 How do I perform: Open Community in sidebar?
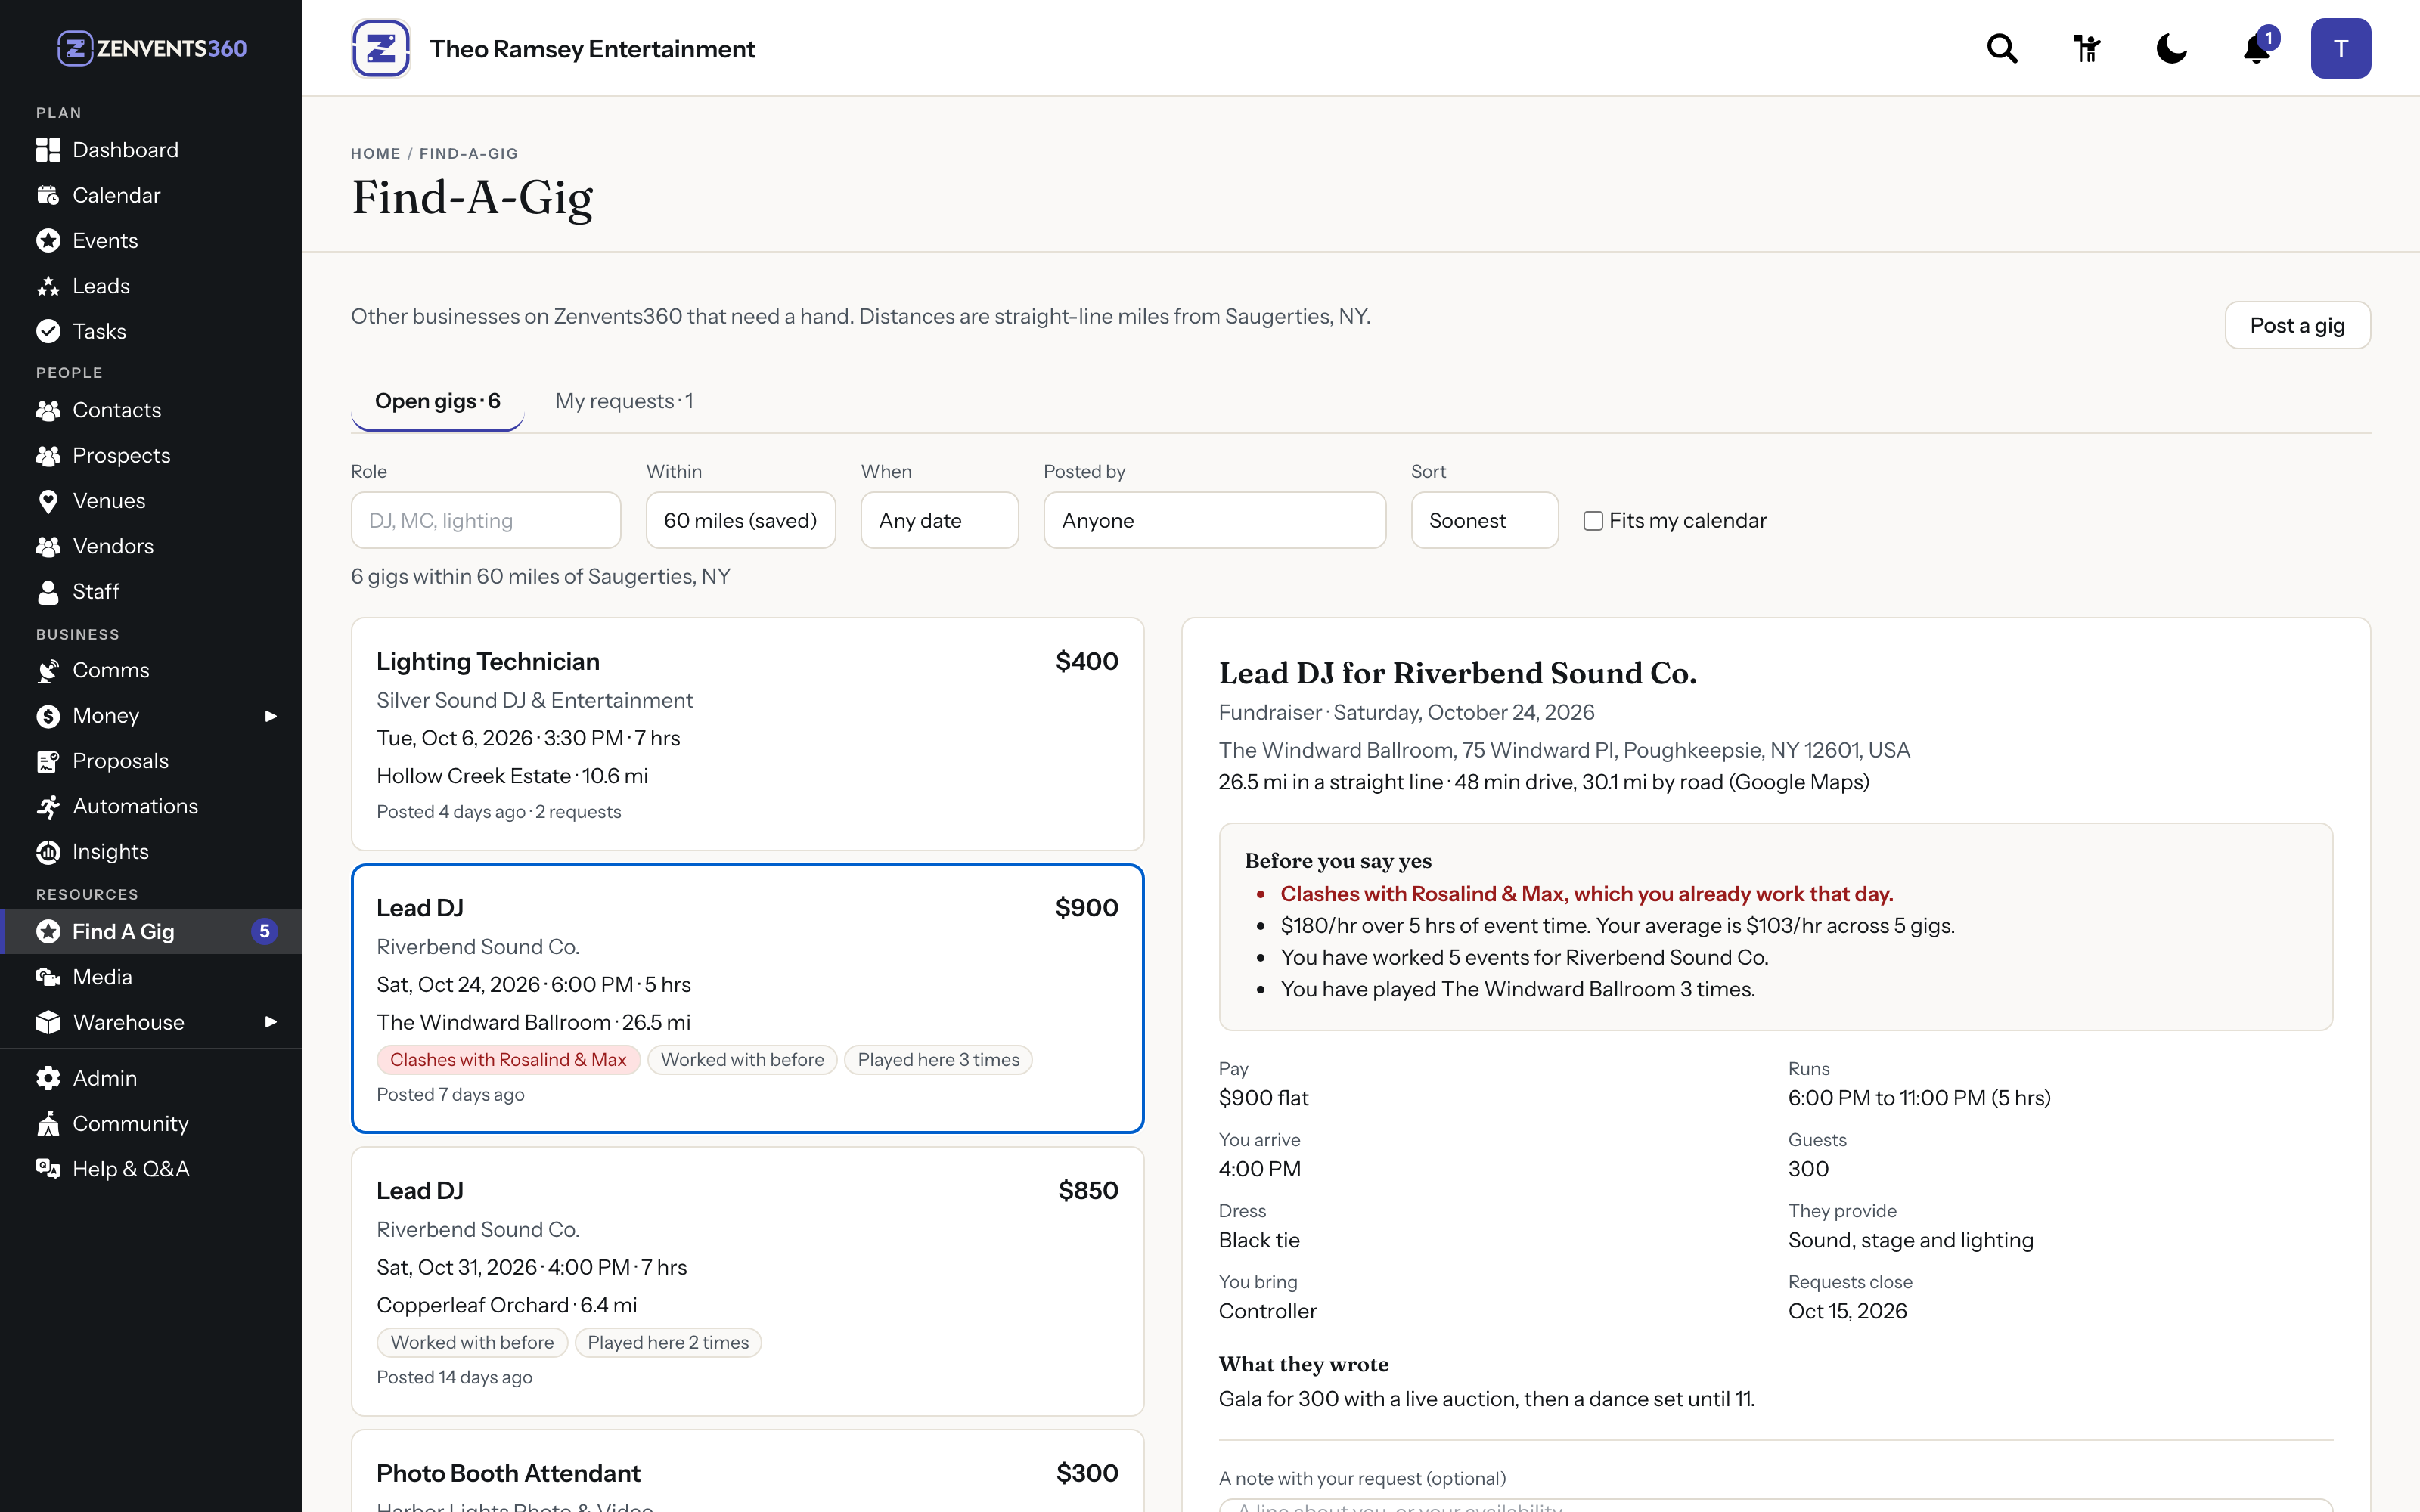151,1124
